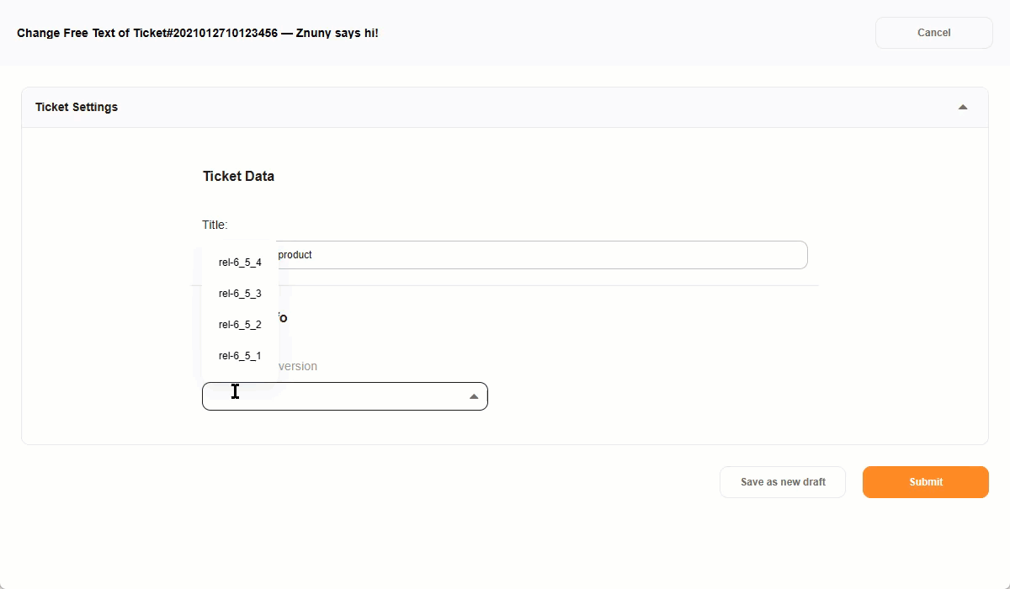Click the word "product" in Title field
Image resolution: width=1010 pixels, height=589 pixels.
pyautogui.click(x=295, y=255)
